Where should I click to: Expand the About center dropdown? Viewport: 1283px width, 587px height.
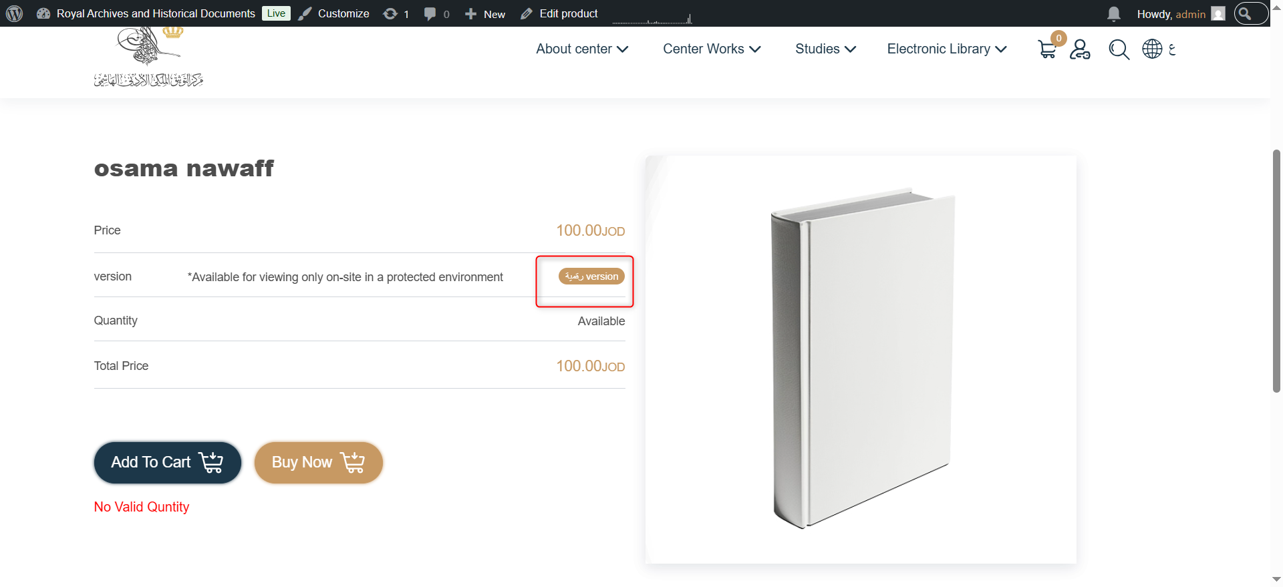[x=582, y=49]
